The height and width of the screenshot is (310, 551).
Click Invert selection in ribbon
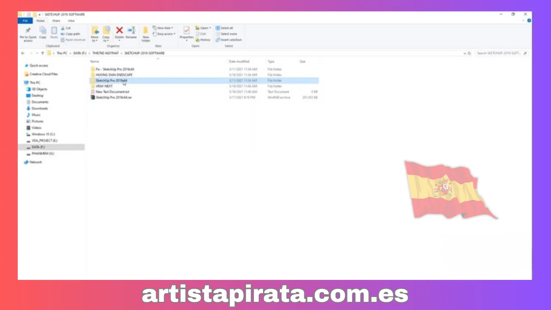pyautogui.click(x=229, y=40)
